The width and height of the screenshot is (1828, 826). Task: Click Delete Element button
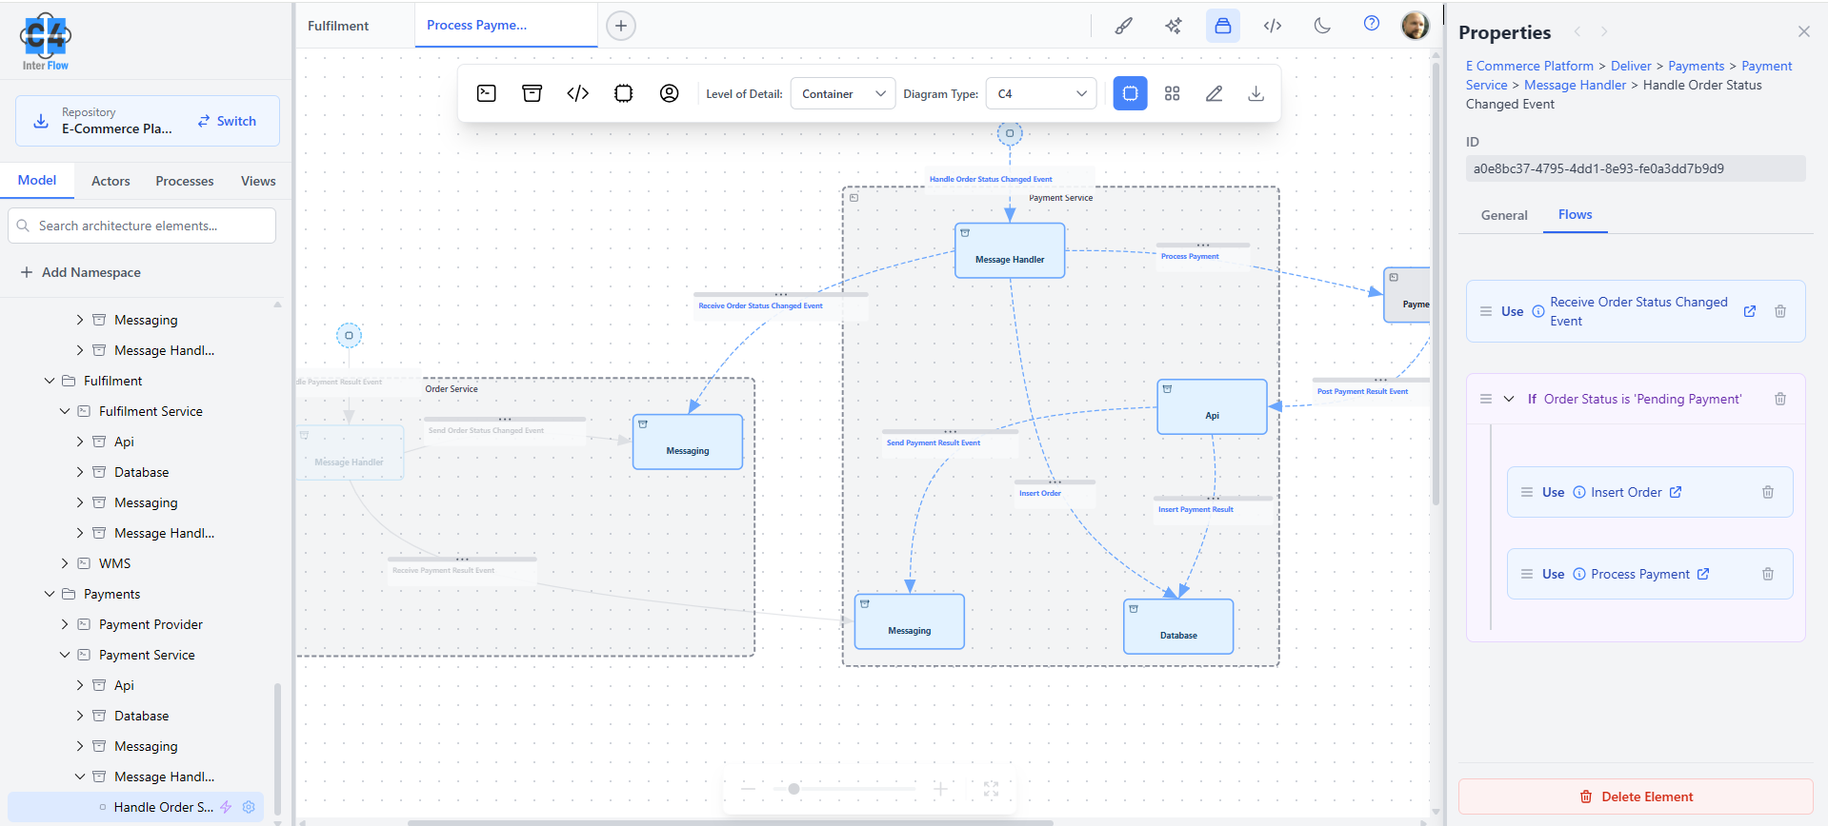[1636, 796]
